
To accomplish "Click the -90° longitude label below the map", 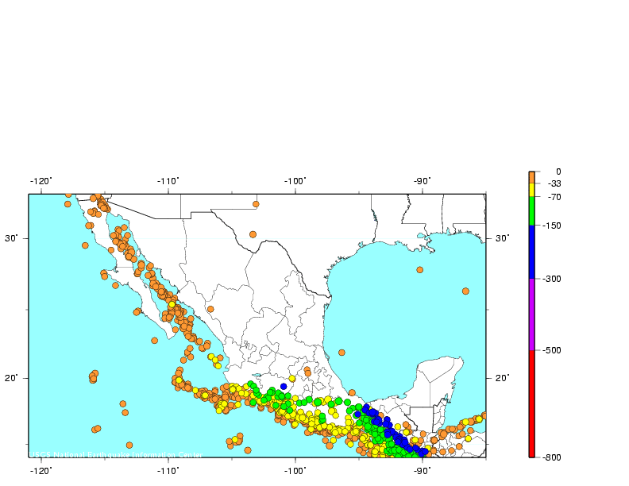I will 422,470.
